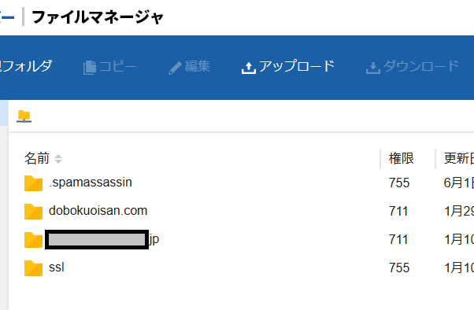Click the 編集 toolbar label

pyautogui.click(x=198, y=66)
